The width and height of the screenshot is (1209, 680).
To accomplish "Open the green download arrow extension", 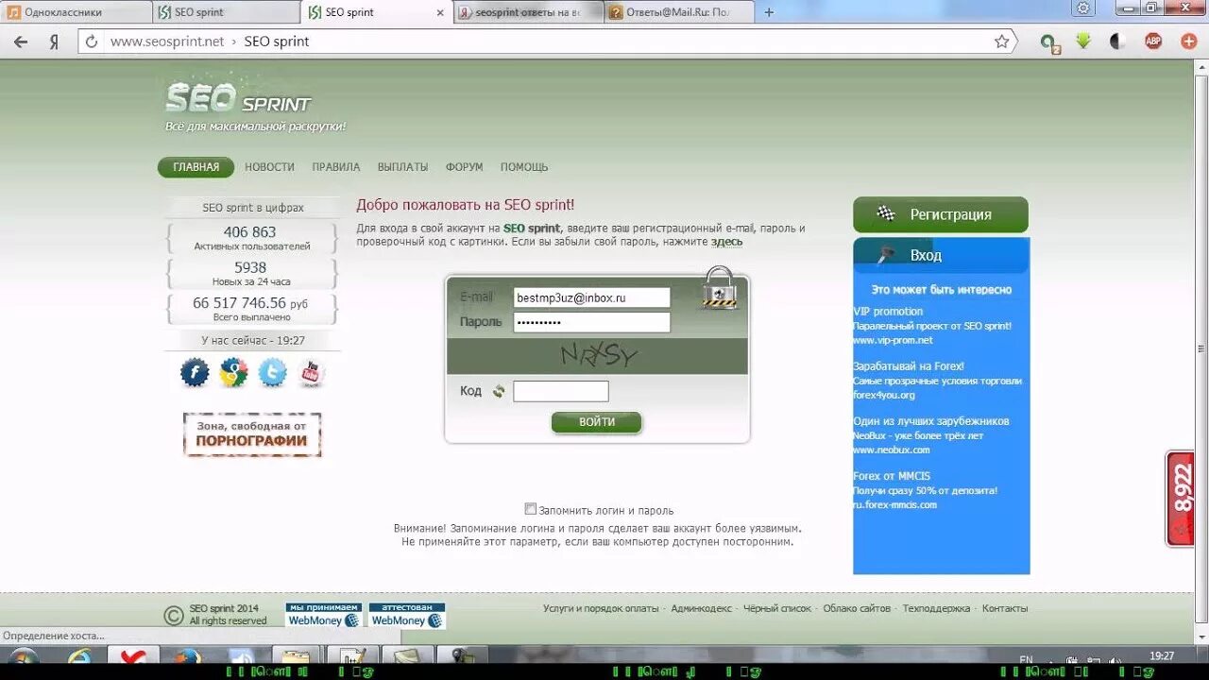I will coord(1083,42).
